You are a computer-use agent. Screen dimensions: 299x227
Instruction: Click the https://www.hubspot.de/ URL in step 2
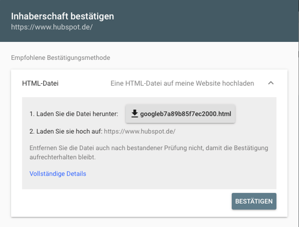[140, 132]
